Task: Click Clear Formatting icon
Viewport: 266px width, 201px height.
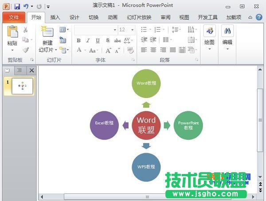Action: pyautogui.click(x=130, y=50)
